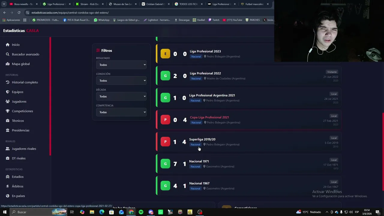
Task: Open Chrome tab search dropdown
Action: (x=4, y=4)
